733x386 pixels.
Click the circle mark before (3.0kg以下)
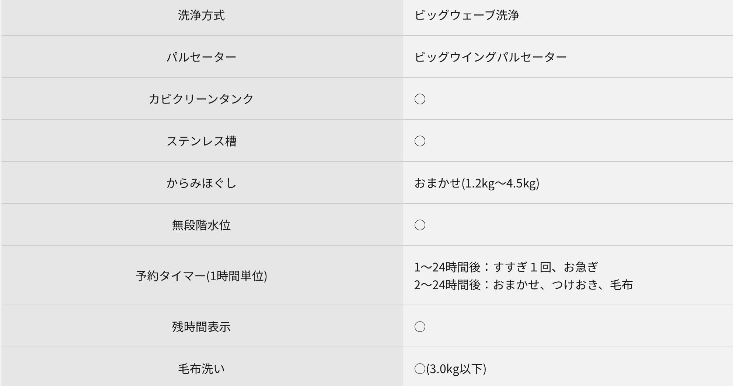coord(420,369)
